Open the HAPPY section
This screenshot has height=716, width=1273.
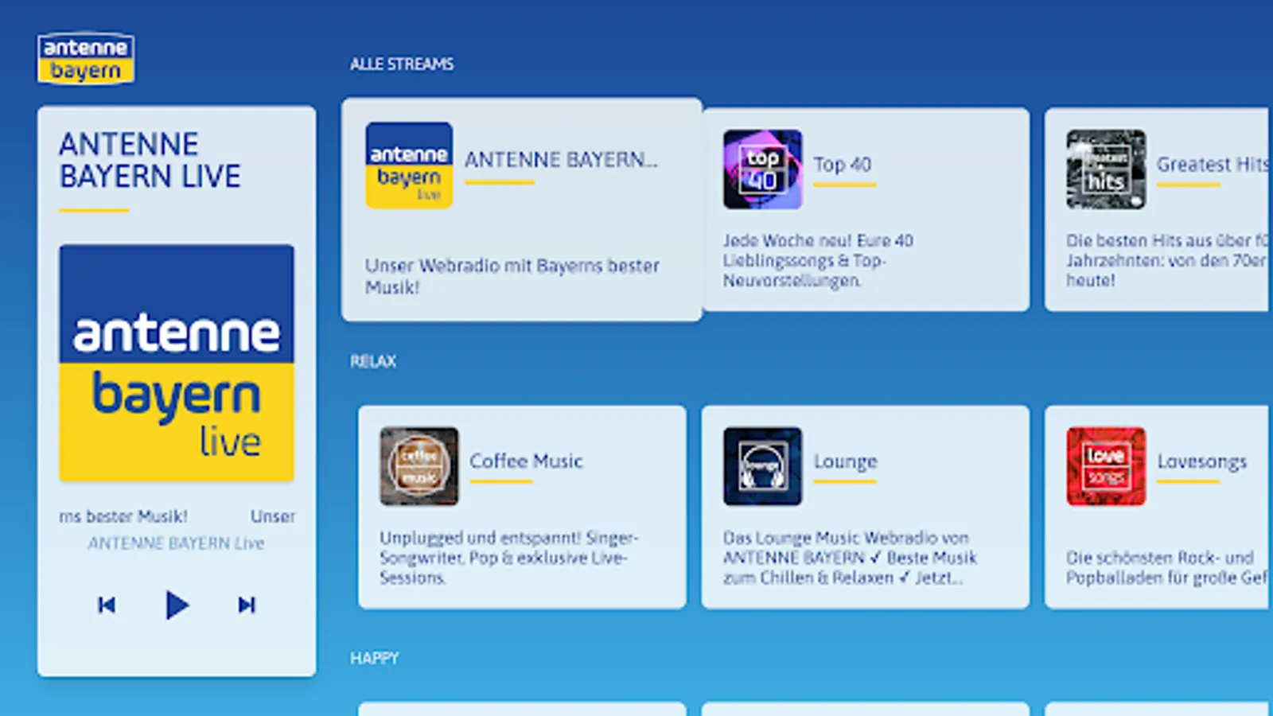pos(375,658)
